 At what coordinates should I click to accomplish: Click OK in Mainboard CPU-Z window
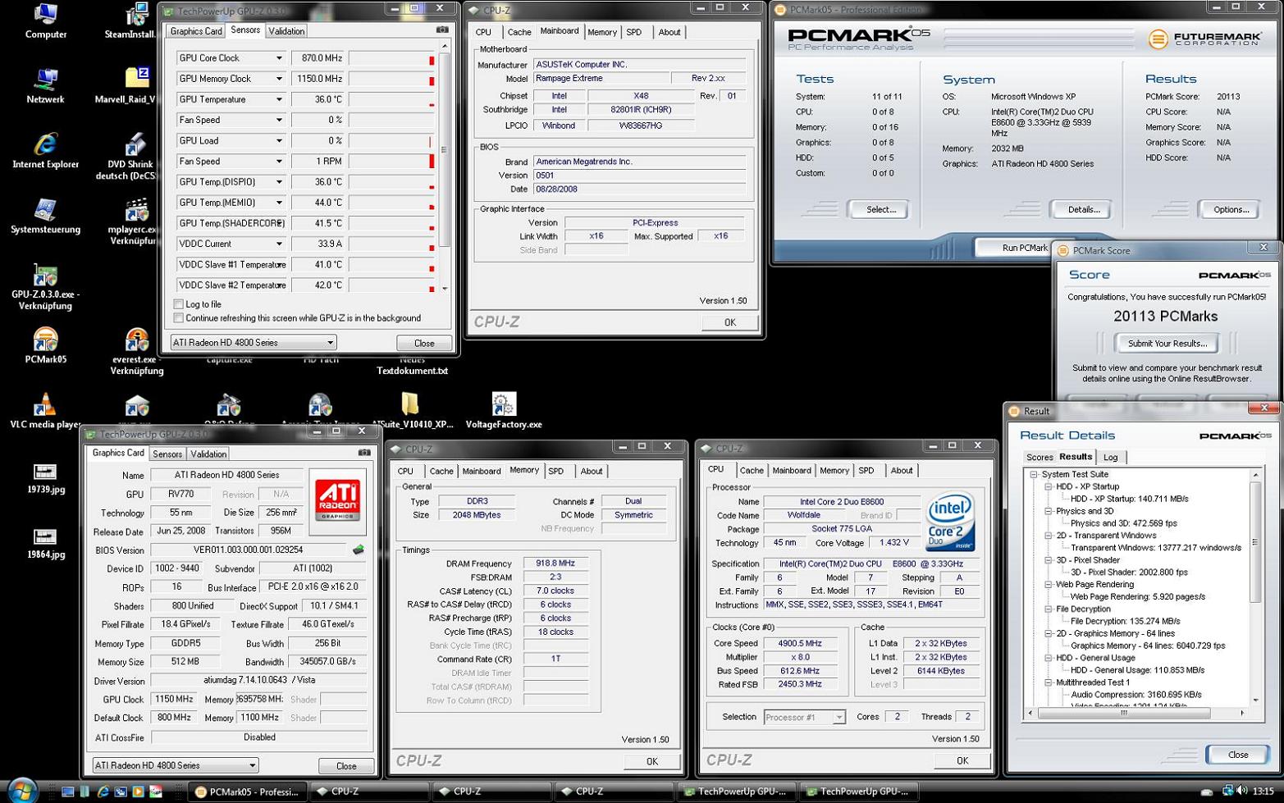pos(729,322)
